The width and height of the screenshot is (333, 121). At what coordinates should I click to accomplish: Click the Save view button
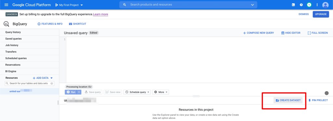(113, 92)
